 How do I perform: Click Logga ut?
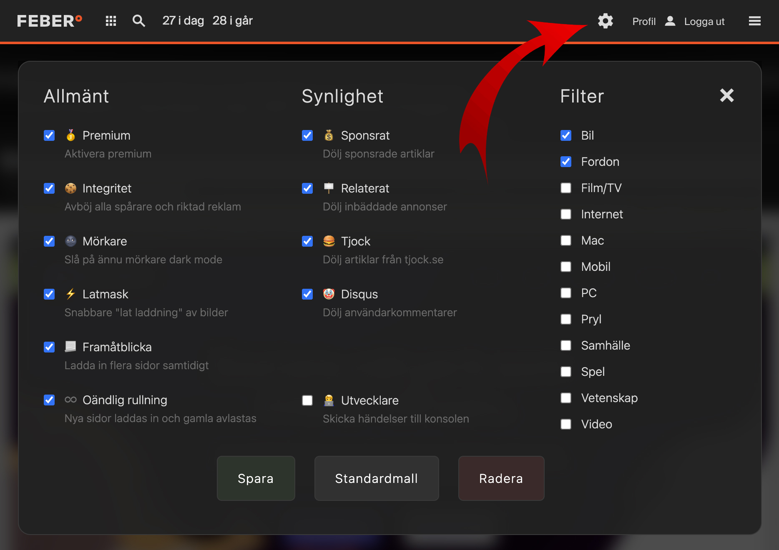704,21
